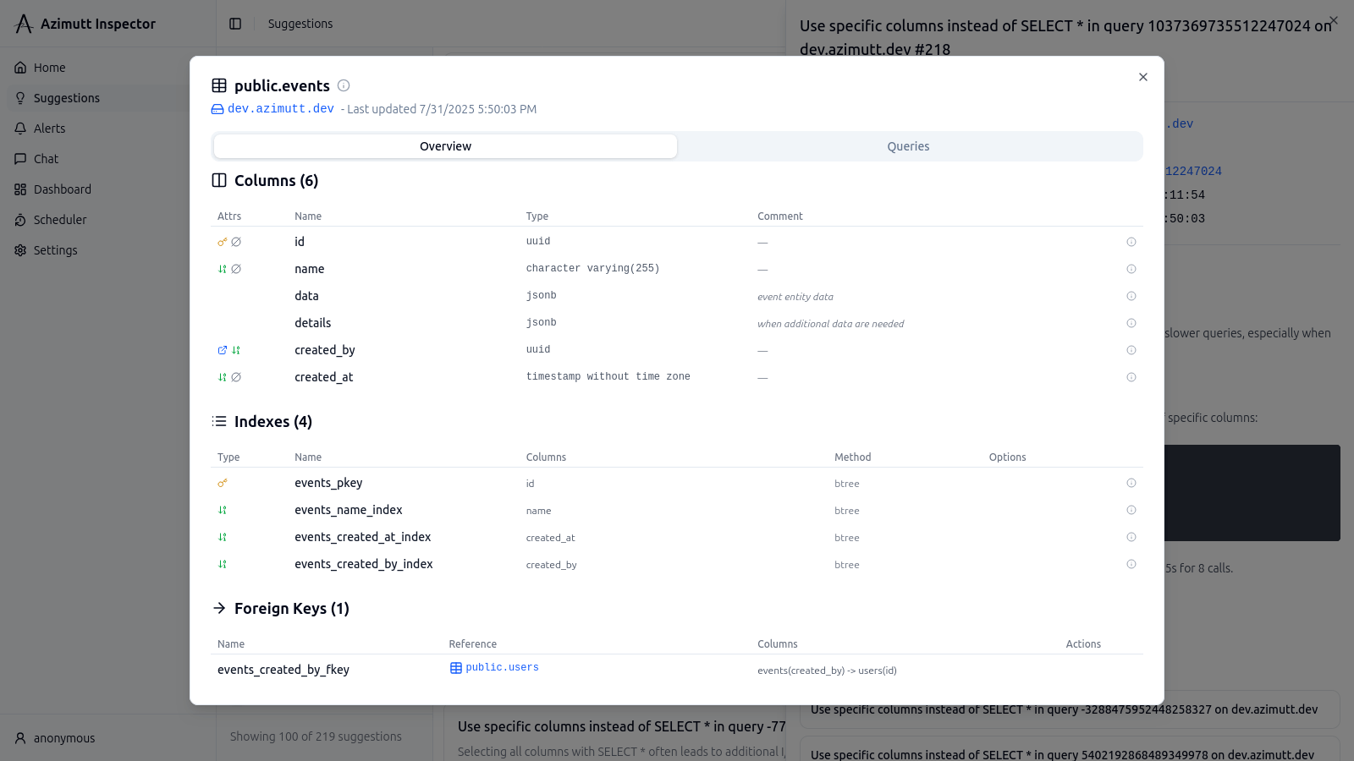The image size is (1354, 761).
Task: Open Alerts from the sidebar
Action: coord(49,129)
